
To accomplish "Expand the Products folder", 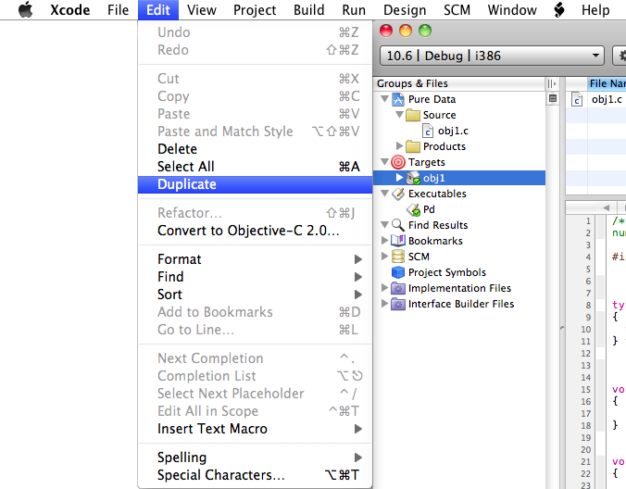I will coord(399,146).
